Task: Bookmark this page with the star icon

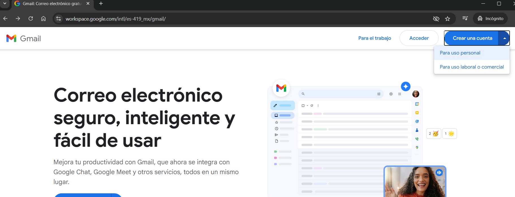Action: pos(447,19)
